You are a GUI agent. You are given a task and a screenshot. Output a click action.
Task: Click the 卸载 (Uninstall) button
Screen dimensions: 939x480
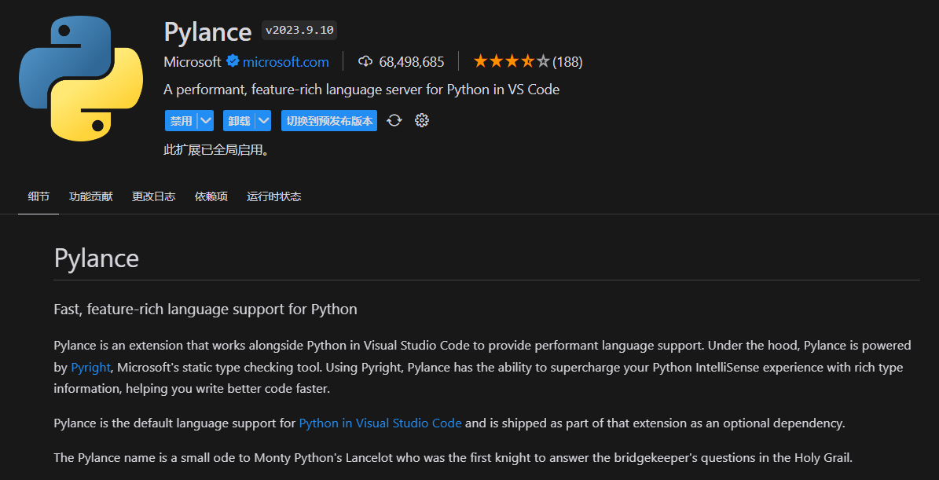click(x=239, y=121)
